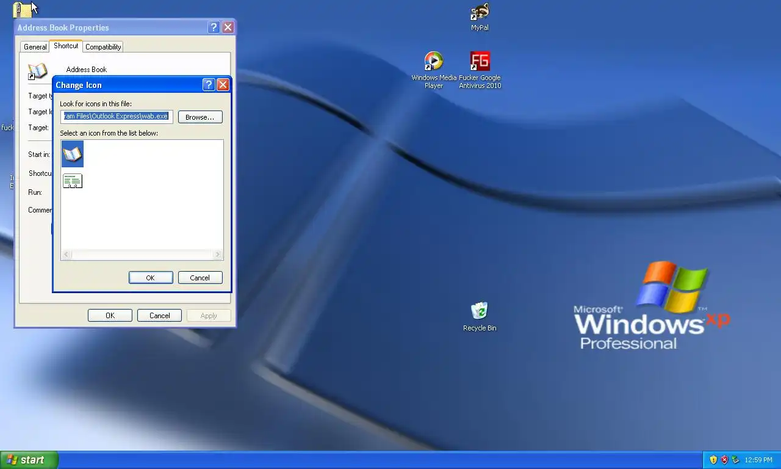Click the Change Icon help question mark button
The width and height of the screenshot is (781, 469).
[x=209, y=84]
